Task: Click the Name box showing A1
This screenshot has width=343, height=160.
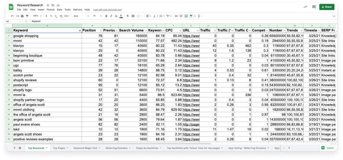Action: 14,21
